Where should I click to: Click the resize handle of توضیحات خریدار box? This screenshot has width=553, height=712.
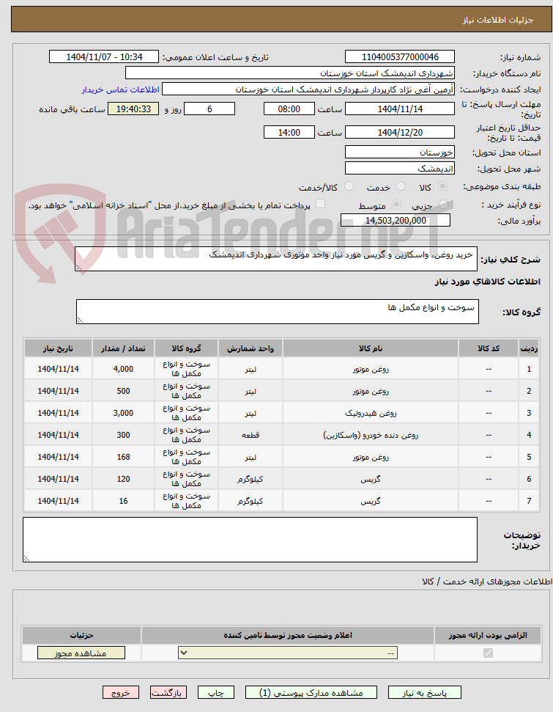pyautogui.click(x=27, y=559)
